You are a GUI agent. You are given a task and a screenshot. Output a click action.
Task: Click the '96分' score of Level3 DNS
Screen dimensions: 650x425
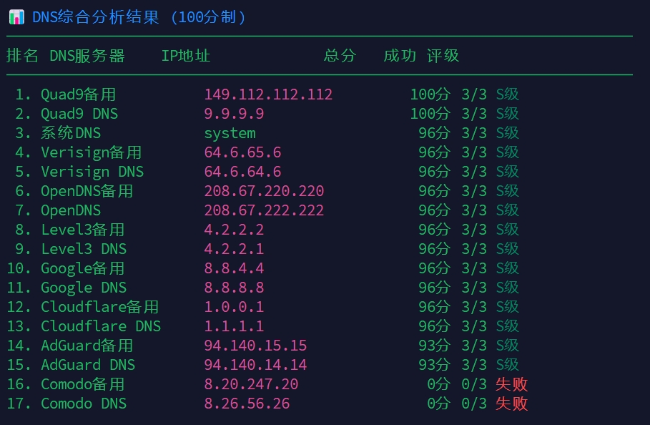[x=435, y=249]
